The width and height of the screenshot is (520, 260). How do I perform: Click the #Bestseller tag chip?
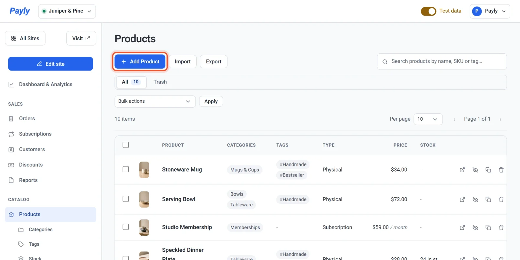(292, 175)
